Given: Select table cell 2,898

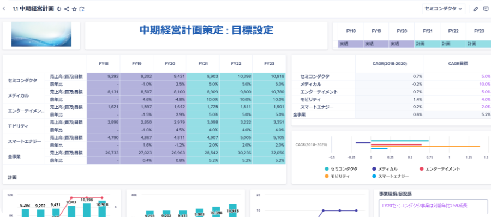Looking at the screenshot, I should click(103, 122).
